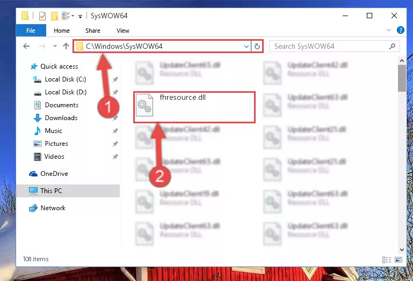This screenshot has height=281, width=413.
Task: Open the blue Help question mark icon
Action: coord(400,30)
